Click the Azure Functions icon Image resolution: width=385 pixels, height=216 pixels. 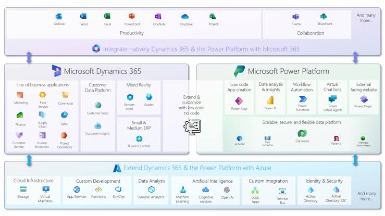(98, 189)
